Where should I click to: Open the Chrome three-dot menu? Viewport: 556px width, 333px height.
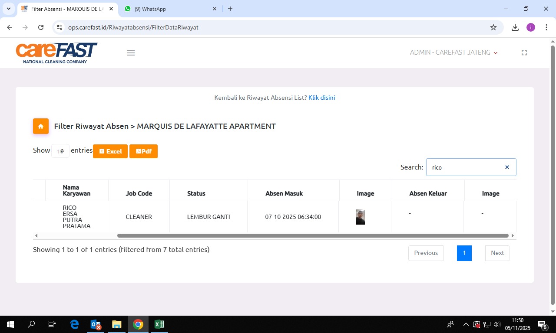tap(546, 27)
